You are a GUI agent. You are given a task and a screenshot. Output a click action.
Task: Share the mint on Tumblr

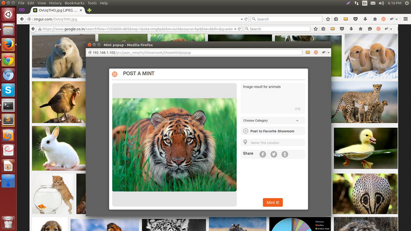(x=285, y=154)
